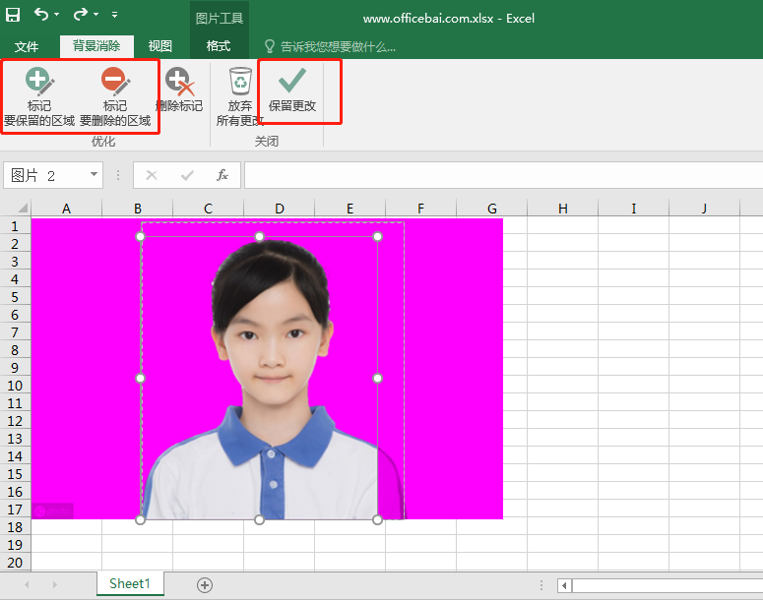The height and width of the screenshot is (600, 763).
Task: Click inside the formula bar input
Action: click(504, 175)
